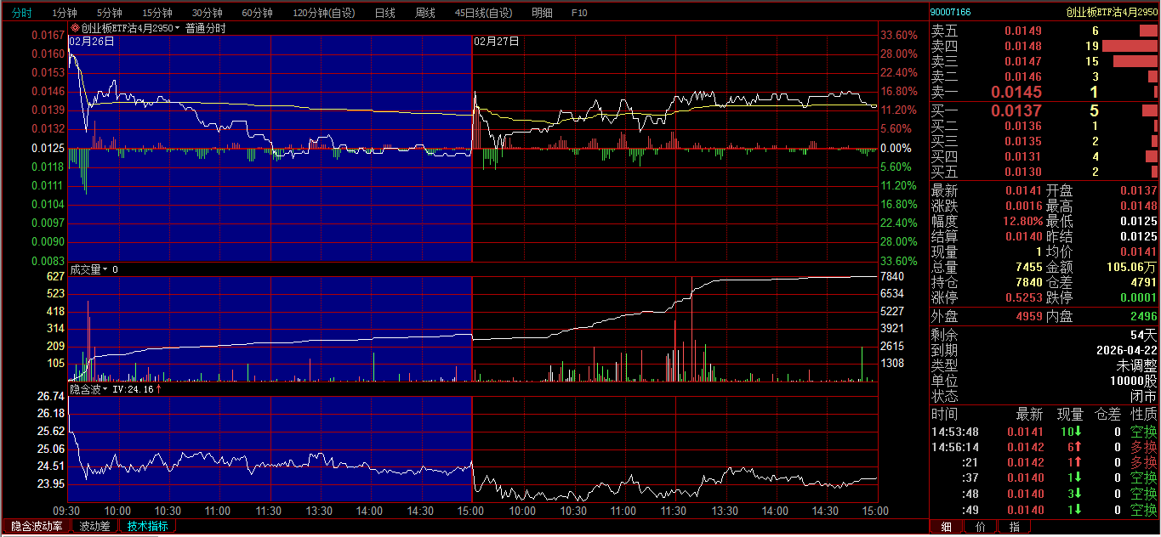This screenshot has height=537, width=1161.
Task: Click the 到期 date 2026-04-22
Action: point(1127,350)
